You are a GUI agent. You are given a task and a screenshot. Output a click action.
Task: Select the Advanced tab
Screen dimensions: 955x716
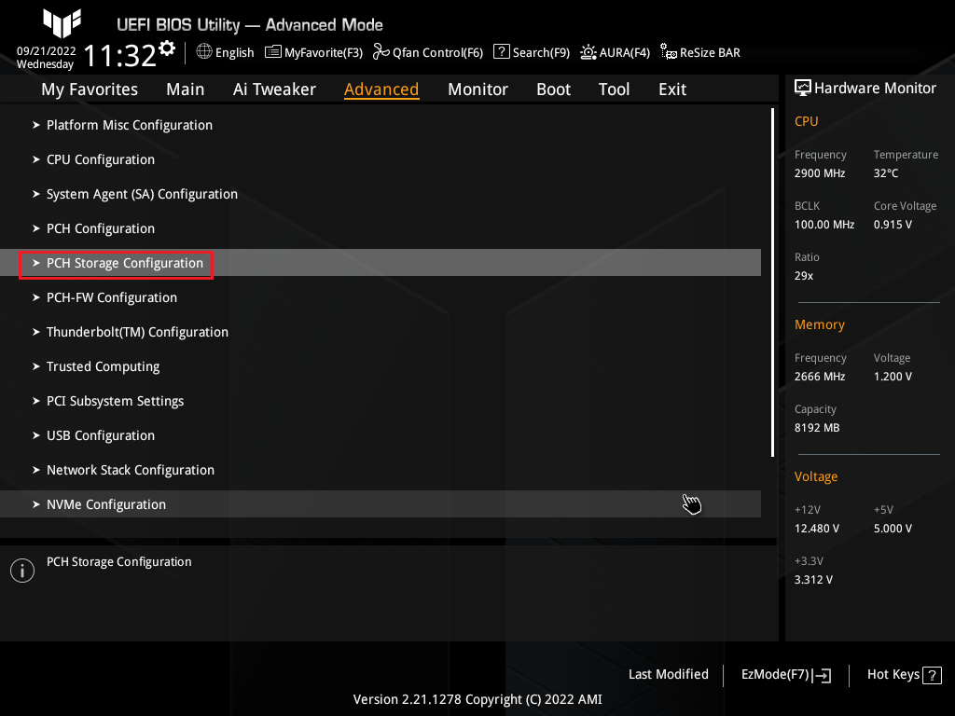381,89
